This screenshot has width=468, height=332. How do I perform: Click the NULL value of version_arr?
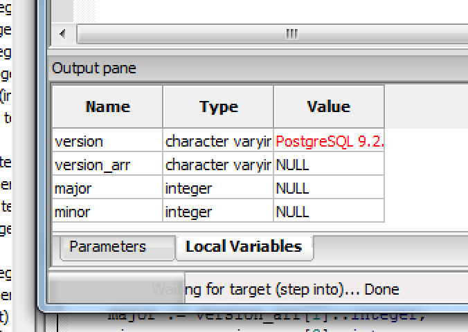(x=329, y=165)
